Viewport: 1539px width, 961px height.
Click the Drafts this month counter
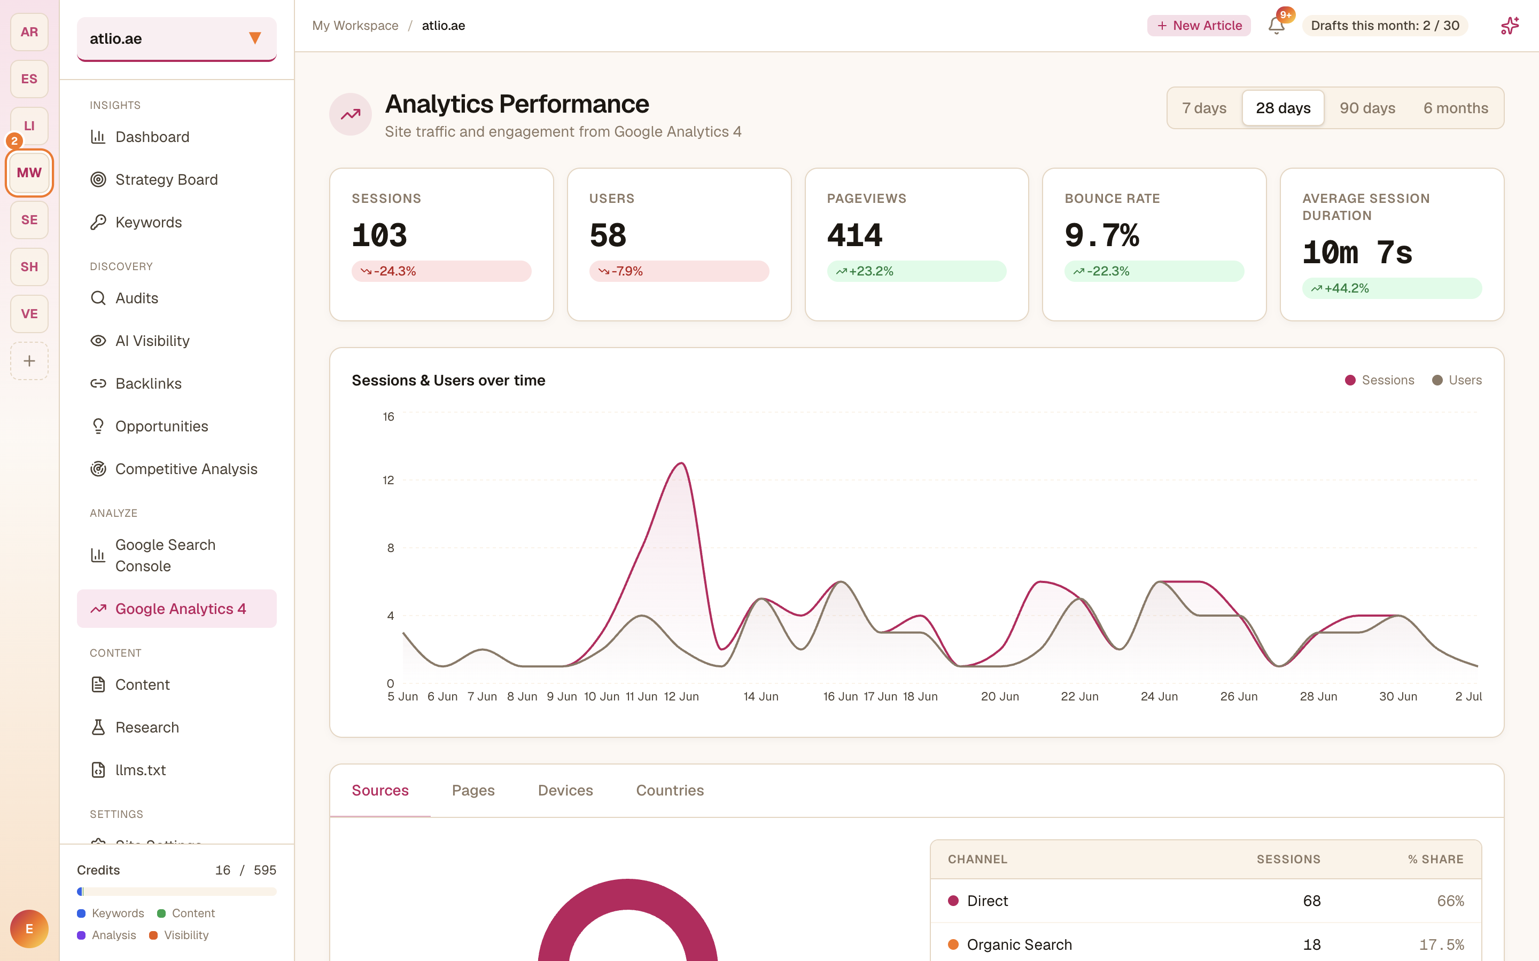point(1385,26)
